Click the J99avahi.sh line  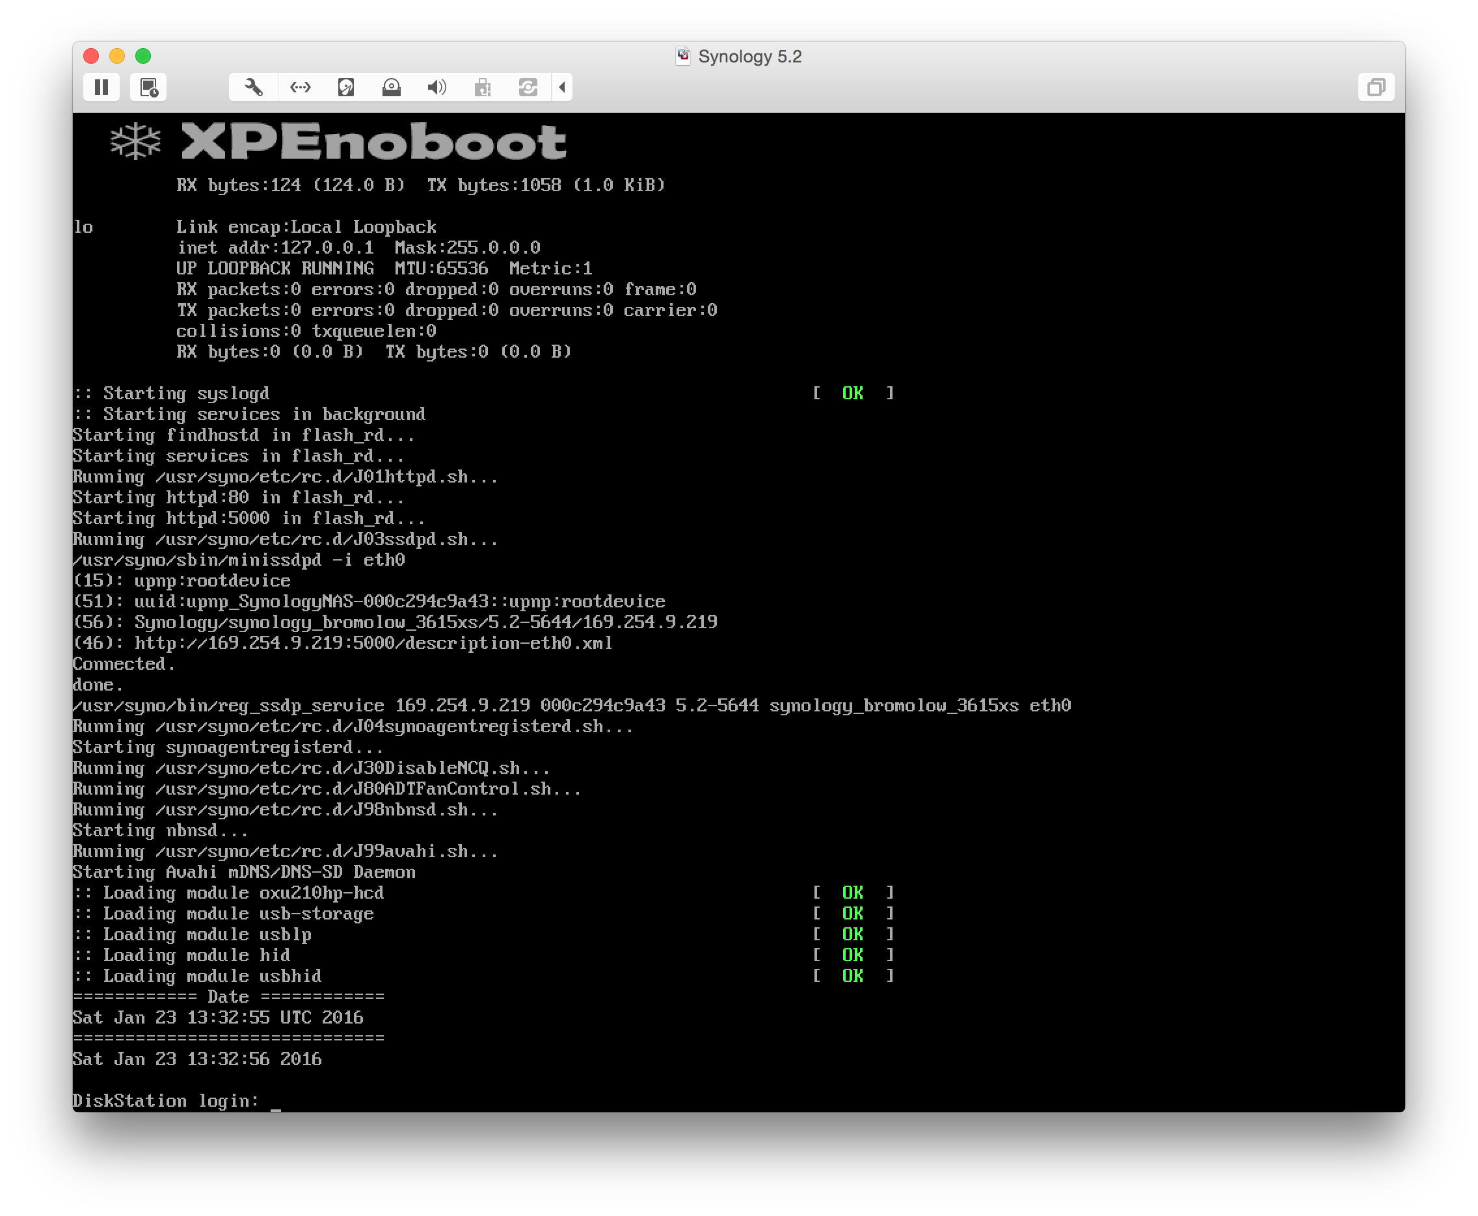pos(286,851)
